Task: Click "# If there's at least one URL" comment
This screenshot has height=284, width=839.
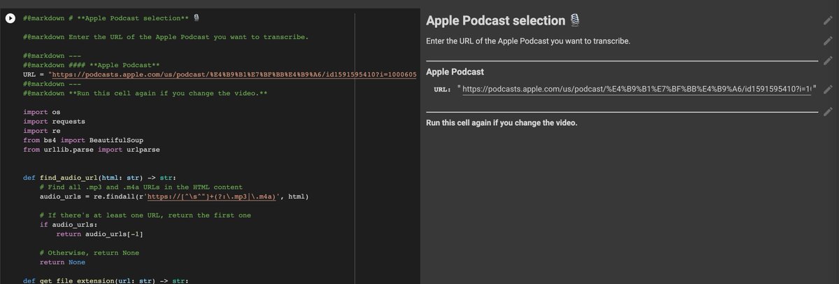Action: pyautogui.click(x=146, y=215)
